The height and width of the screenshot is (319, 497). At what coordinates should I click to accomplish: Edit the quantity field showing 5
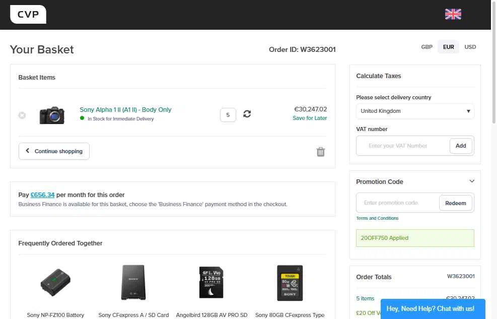coord(228,115)
